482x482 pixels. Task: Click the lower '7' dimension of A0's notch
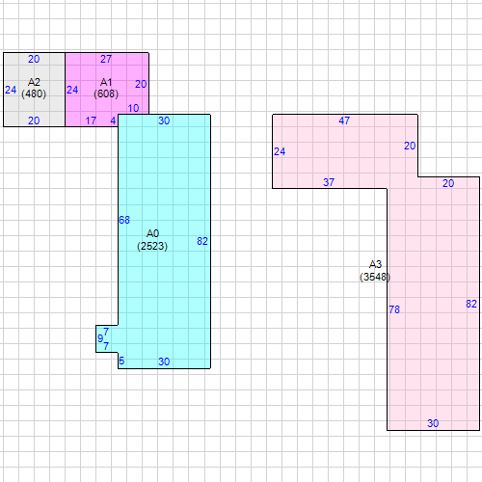pyautogui.click(x=106, y=346)
